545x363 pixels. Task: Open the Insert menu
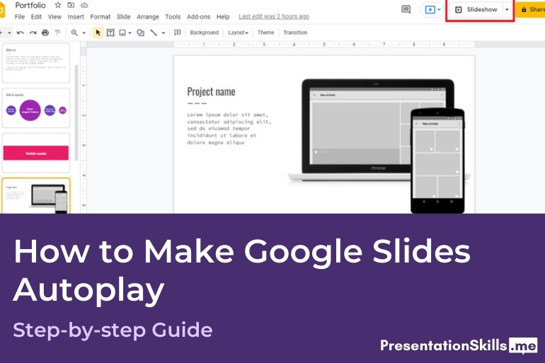coord(76,17)
